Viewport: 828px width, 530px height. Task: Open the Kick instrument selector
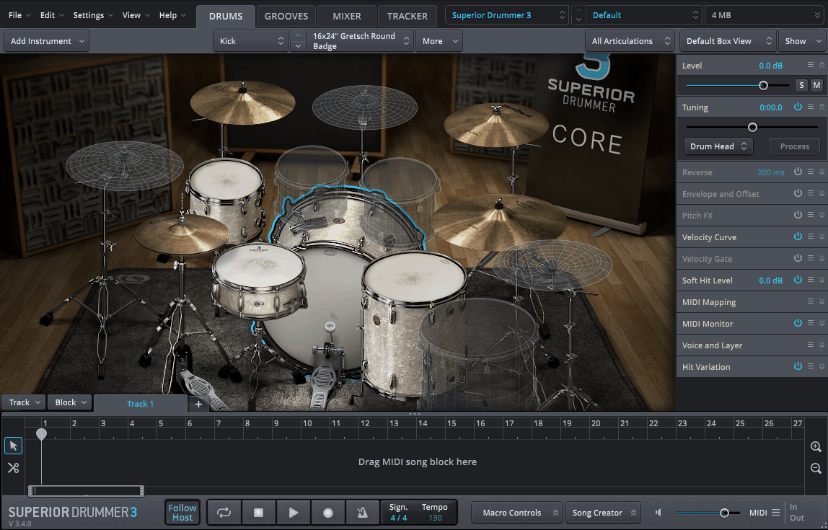251,41
